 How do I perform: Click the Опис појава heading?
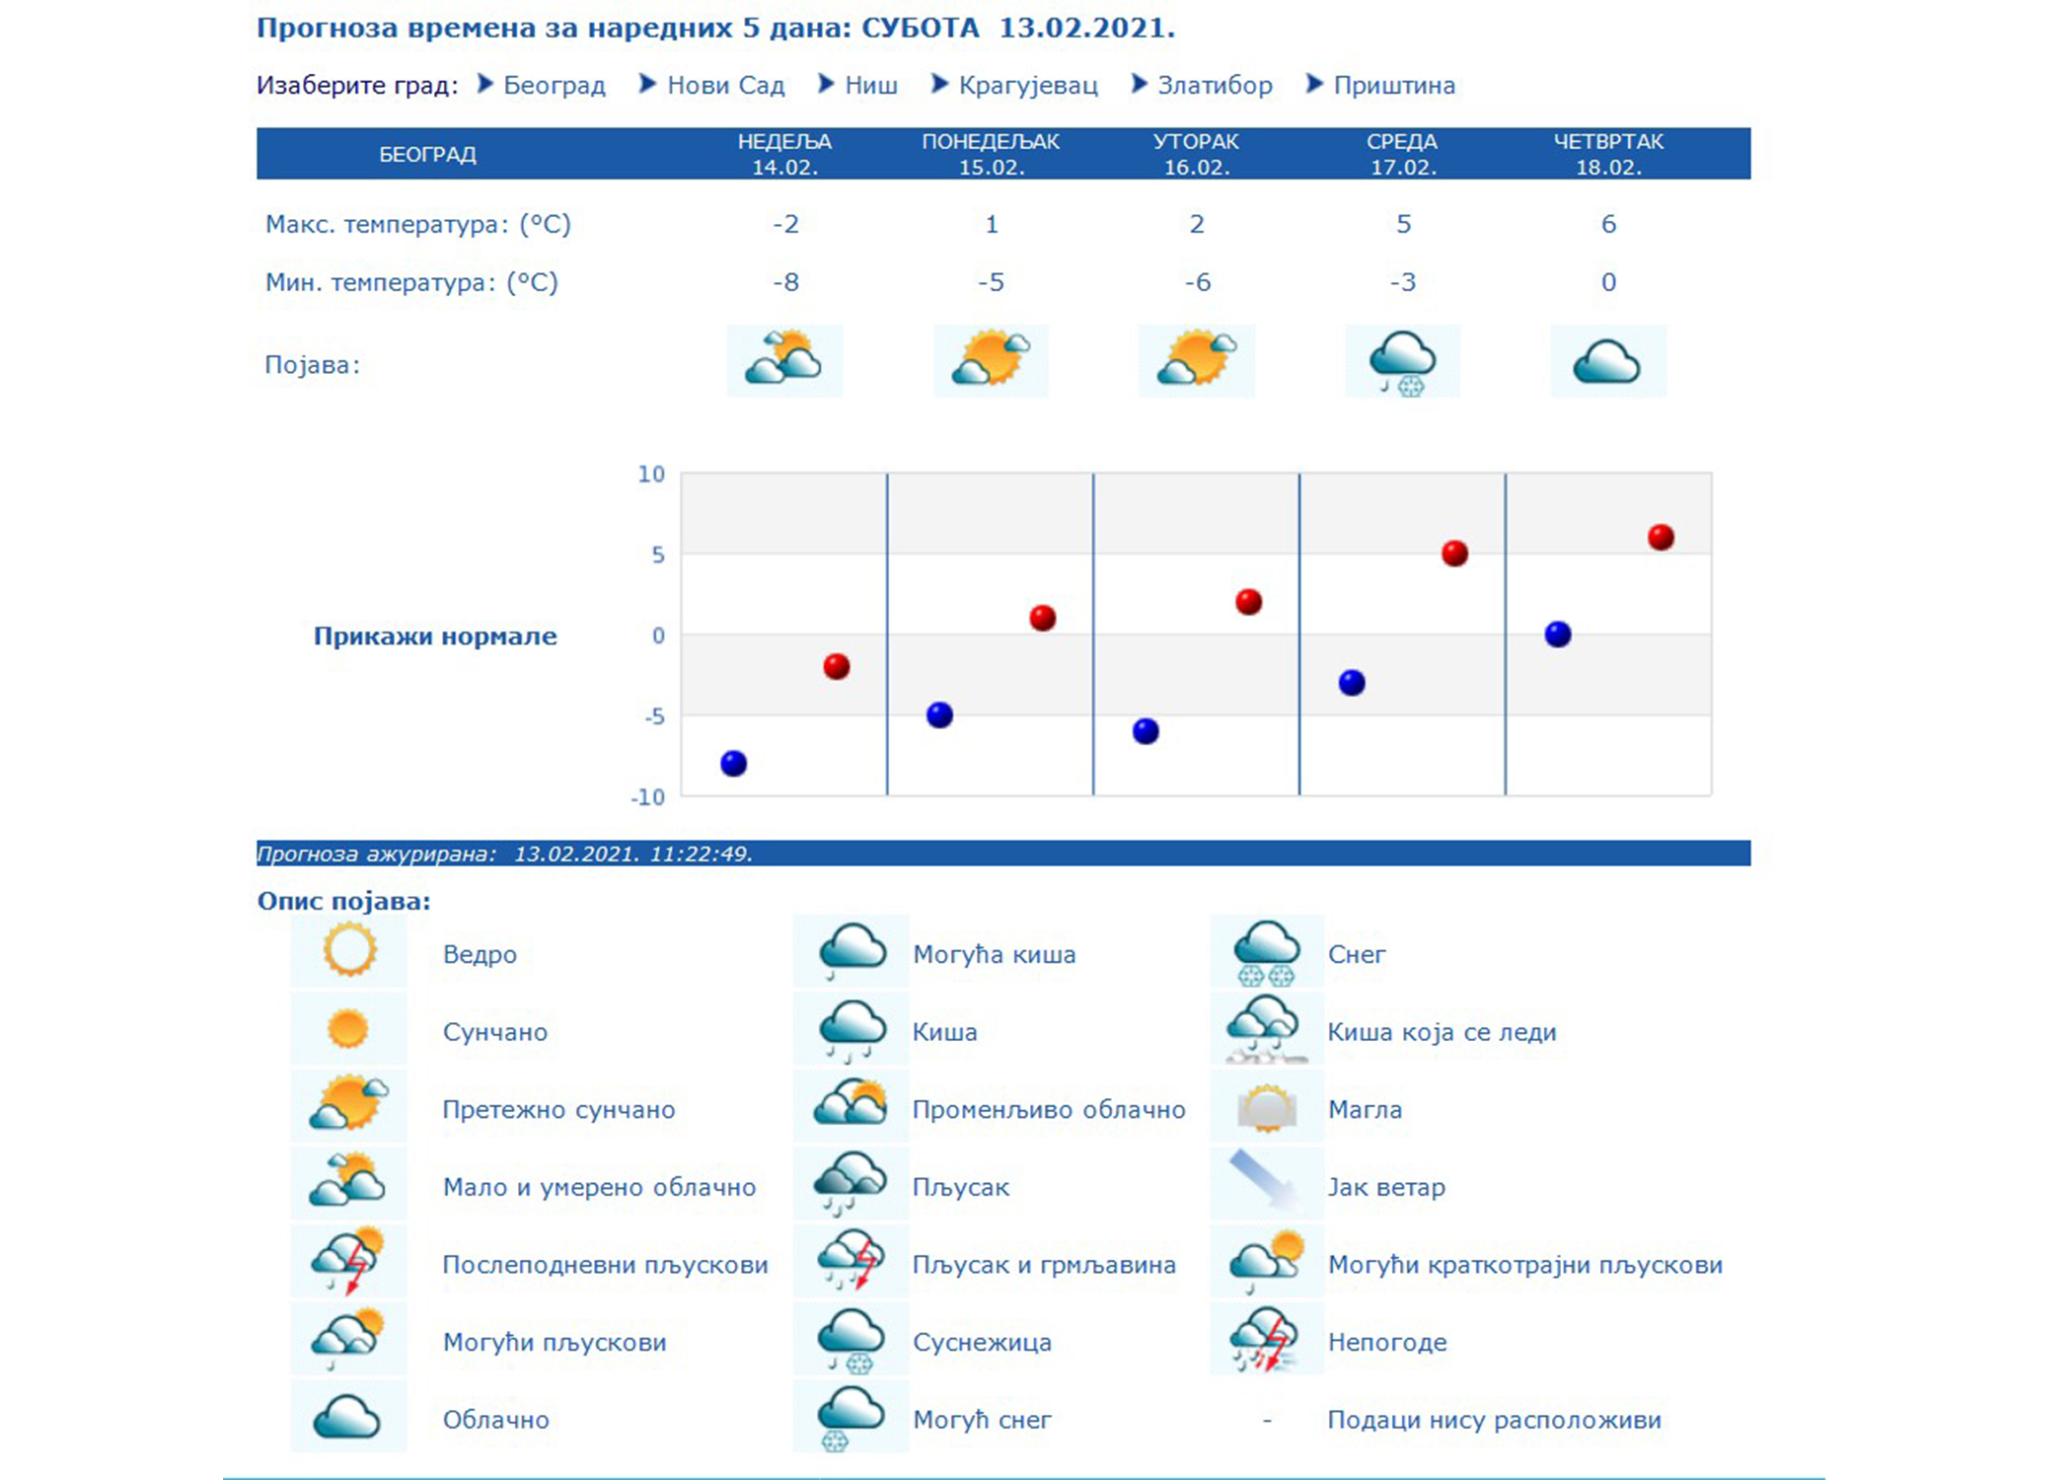click(343, 902)
